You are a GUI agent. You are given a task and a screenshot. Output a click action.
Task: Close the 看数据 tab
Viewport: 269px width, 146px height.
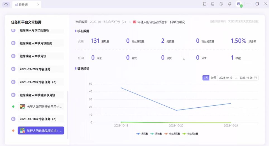coord(38,5)
